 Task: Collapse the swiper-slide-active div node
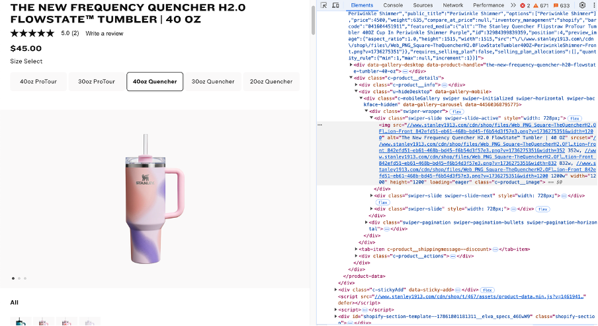tap(372, 118)
